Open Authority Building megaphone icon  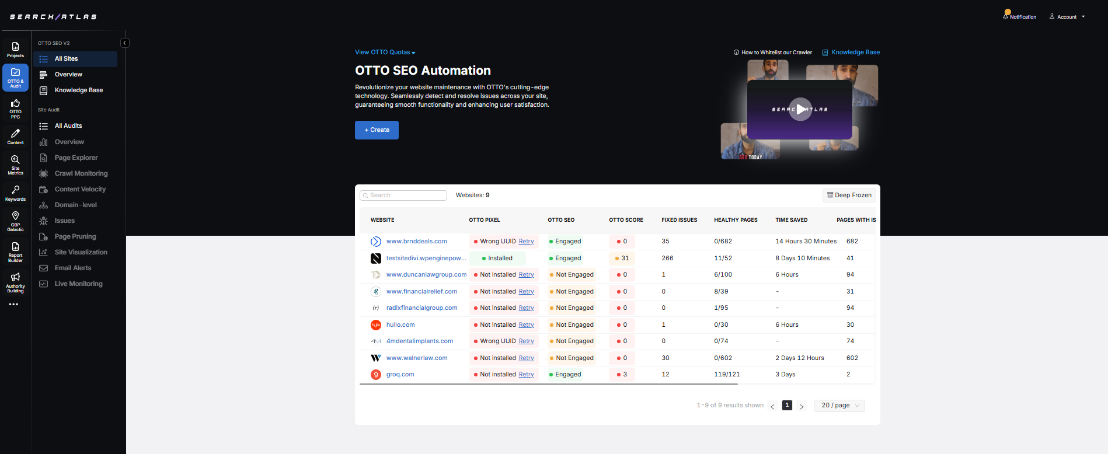(15, 282)
